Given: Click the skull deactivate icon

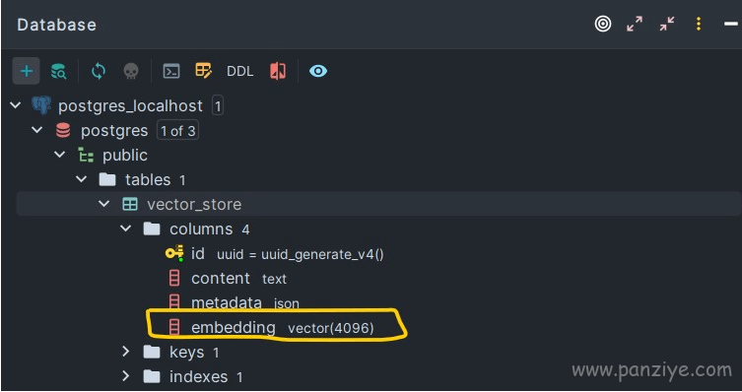Looking at the screenshot, I should 131,71.
